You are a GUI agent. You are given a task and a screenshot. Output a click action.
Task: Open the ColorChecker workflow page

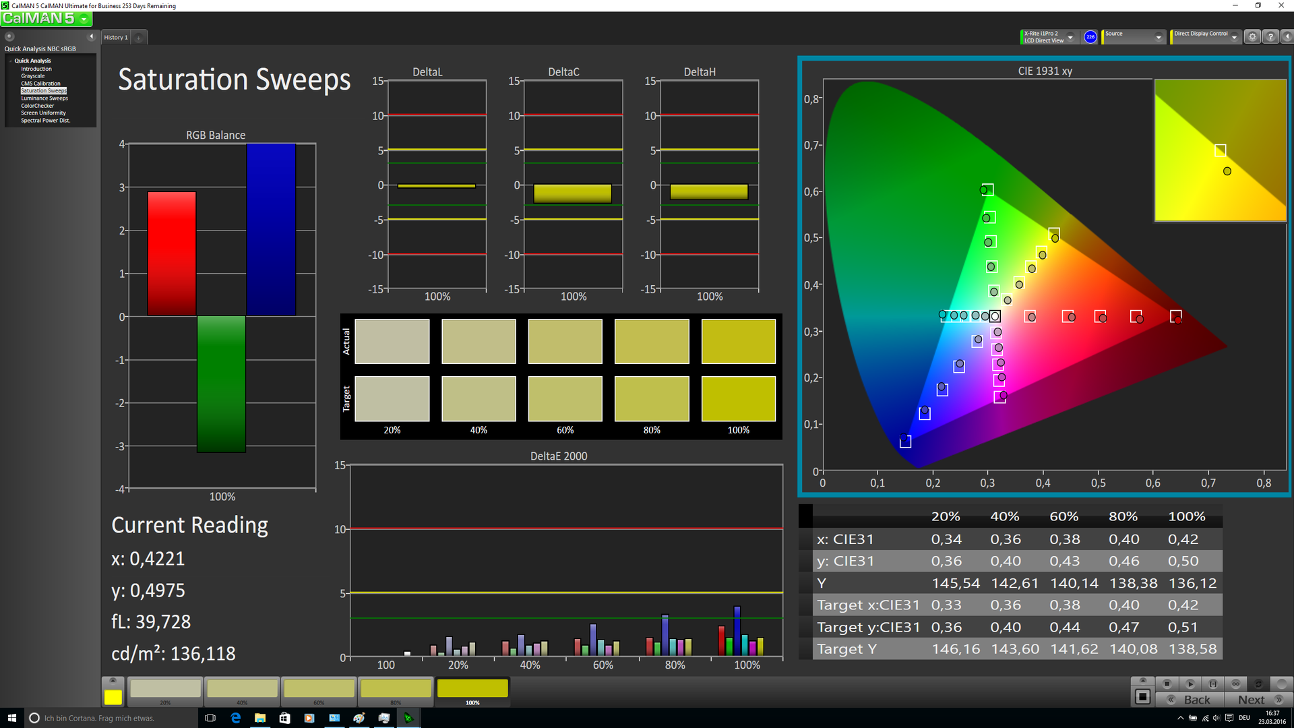coord(37,106)
